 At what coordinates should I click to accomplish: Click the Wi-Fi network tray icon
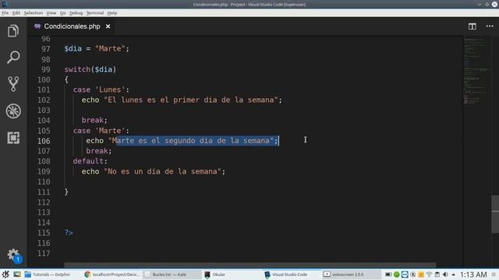(429, 275)
